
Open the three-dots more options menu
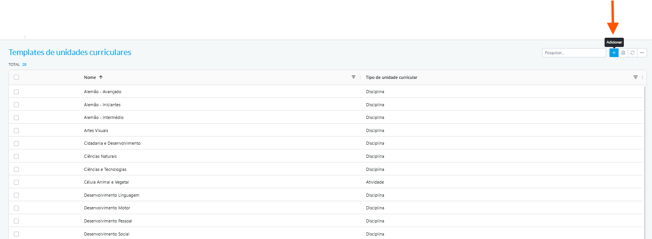click(x=642, y=53)
